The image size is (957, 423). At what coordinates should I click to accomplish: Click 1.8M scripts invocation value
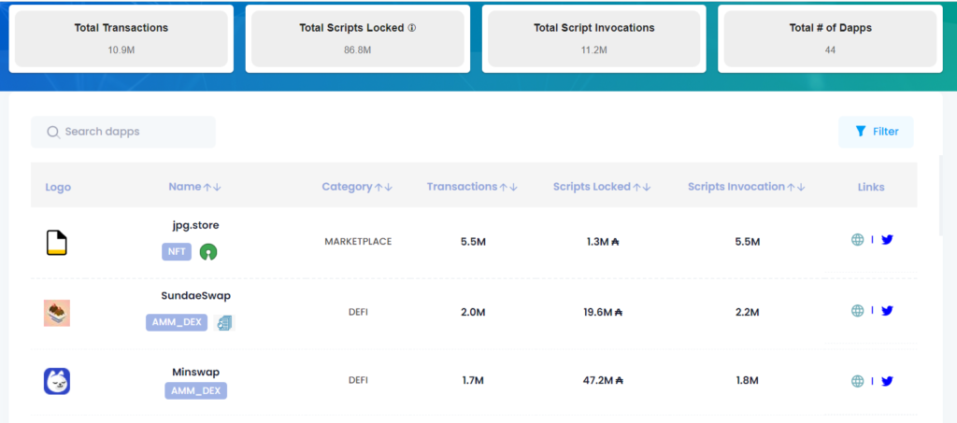pyautogui.click(x=747, y=380)
